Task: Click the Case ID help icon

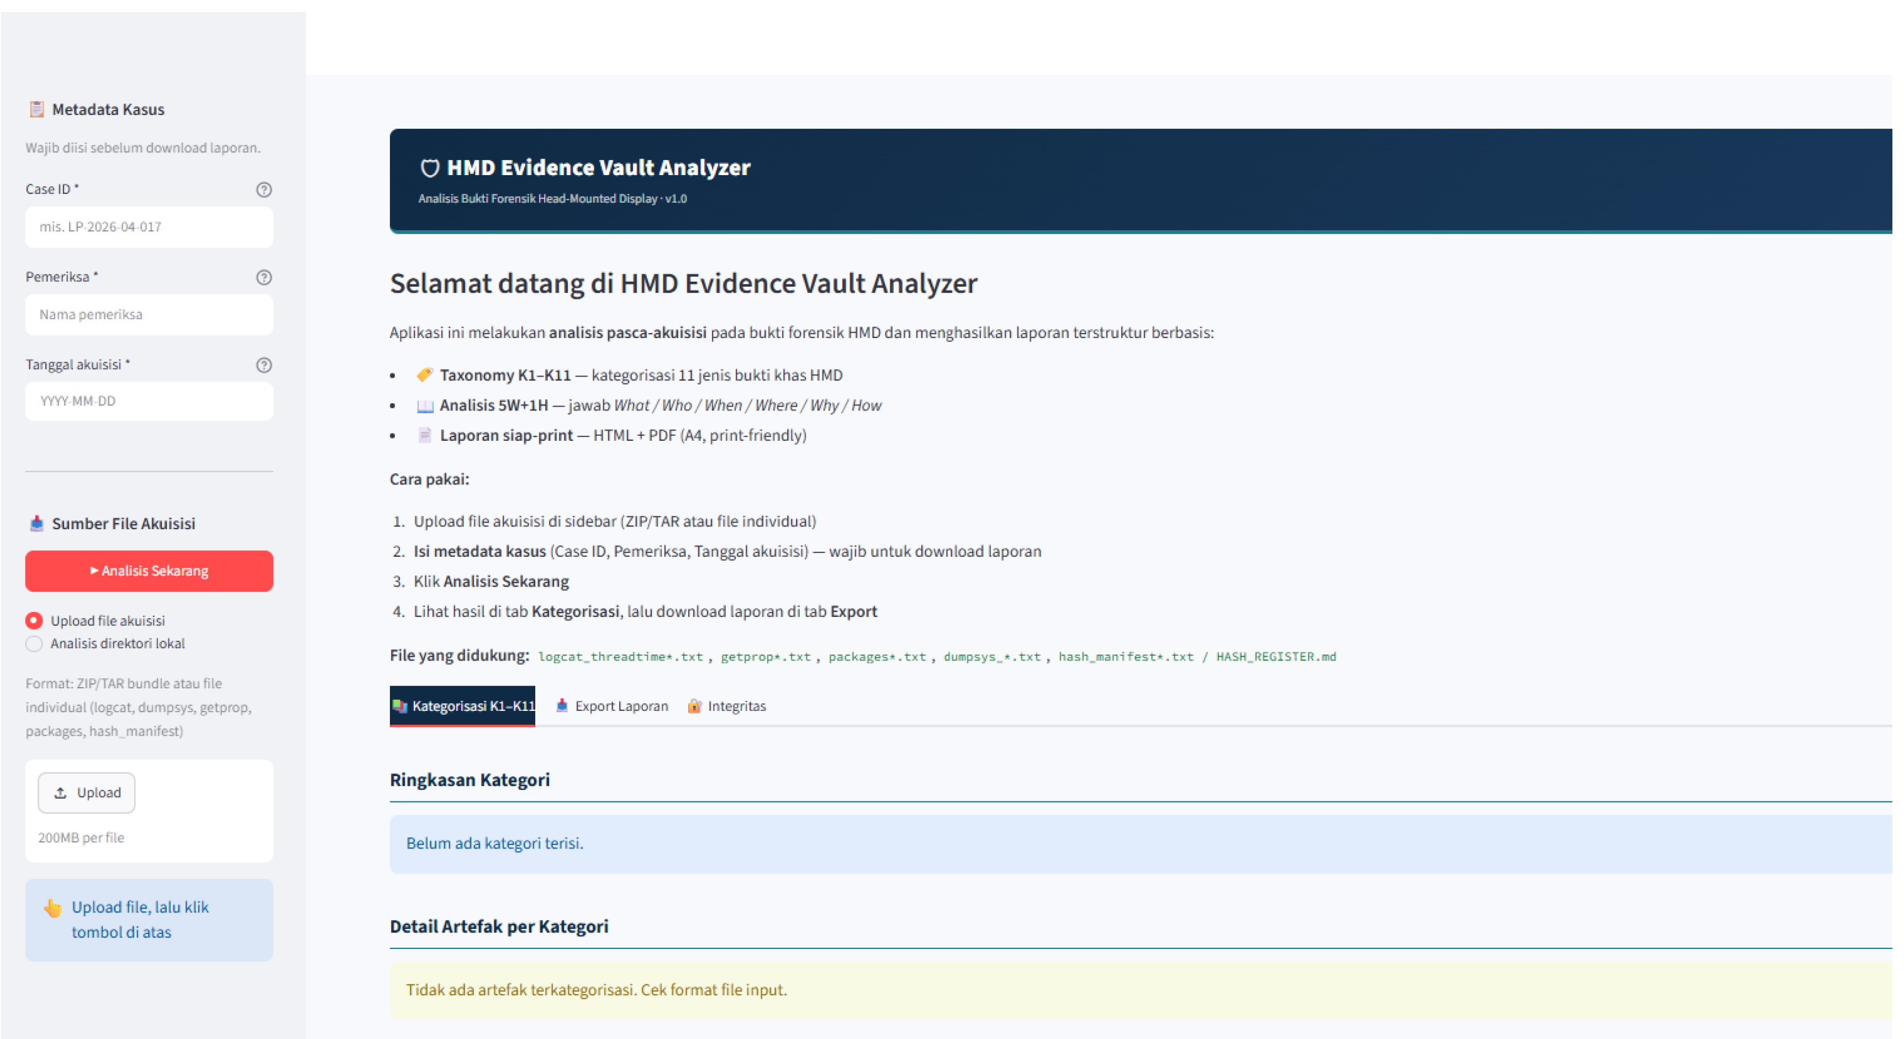Action: point(264,190)
